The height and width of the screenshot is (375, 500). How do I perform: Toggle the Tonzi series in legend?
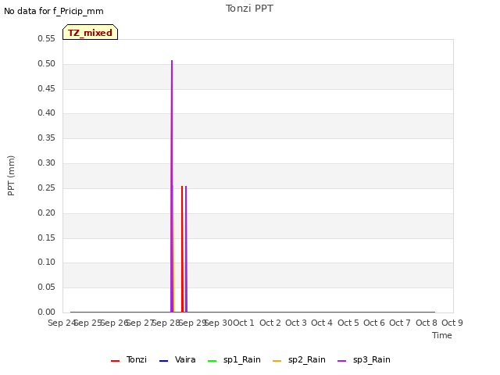tap(129, 359)
